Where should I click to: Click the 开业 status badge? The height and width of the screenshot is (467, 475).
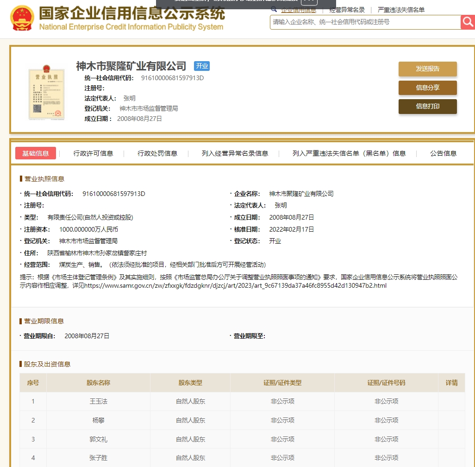pos(202,66)
